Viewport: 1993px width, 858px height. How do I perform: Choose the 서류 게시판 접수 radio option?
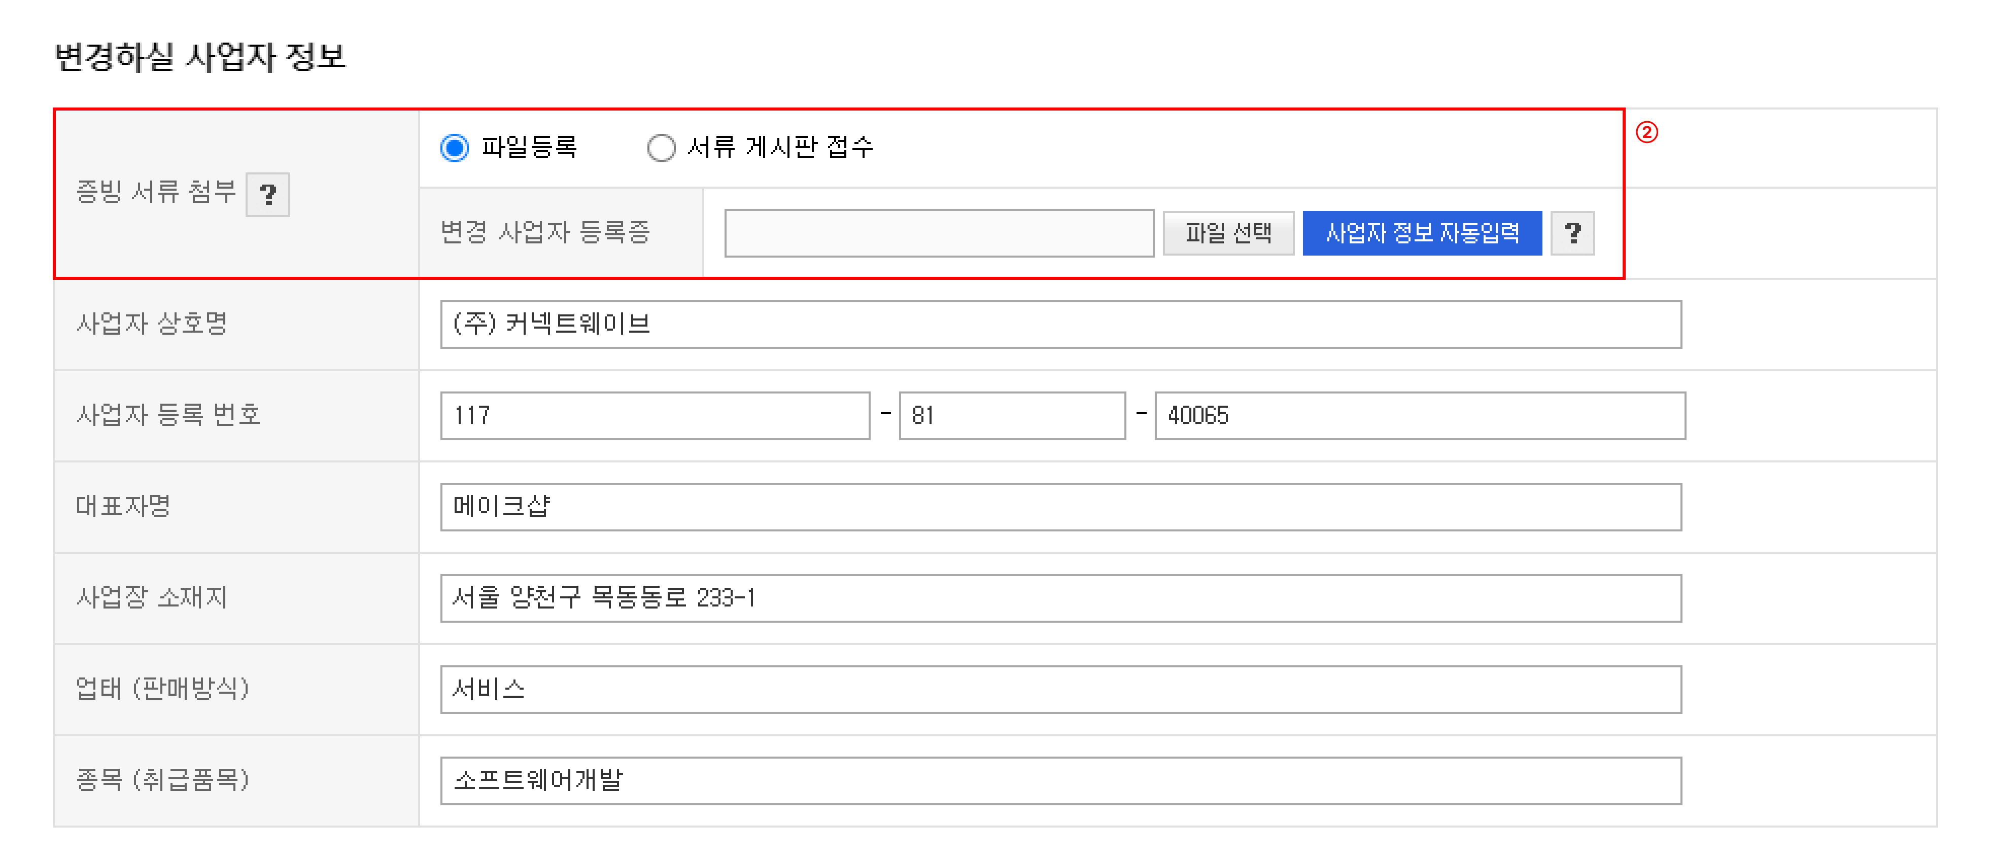tap(661, 148)
